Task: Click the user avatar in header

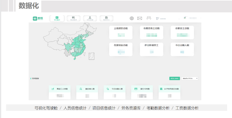Action: point(185,18)
